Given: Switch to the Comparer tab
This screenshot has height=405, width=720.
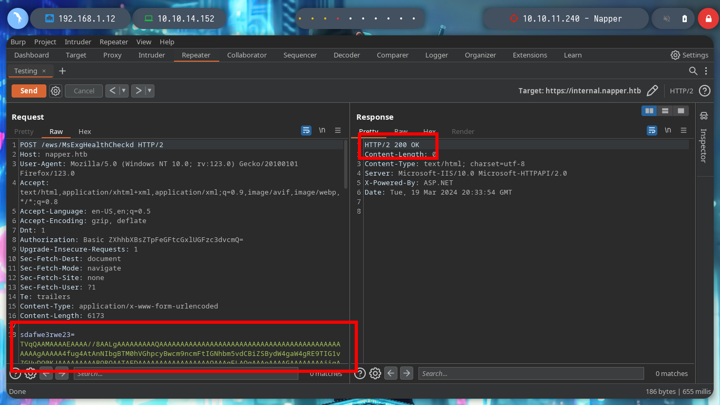Looking at the screenshot, I should point(393,55).
